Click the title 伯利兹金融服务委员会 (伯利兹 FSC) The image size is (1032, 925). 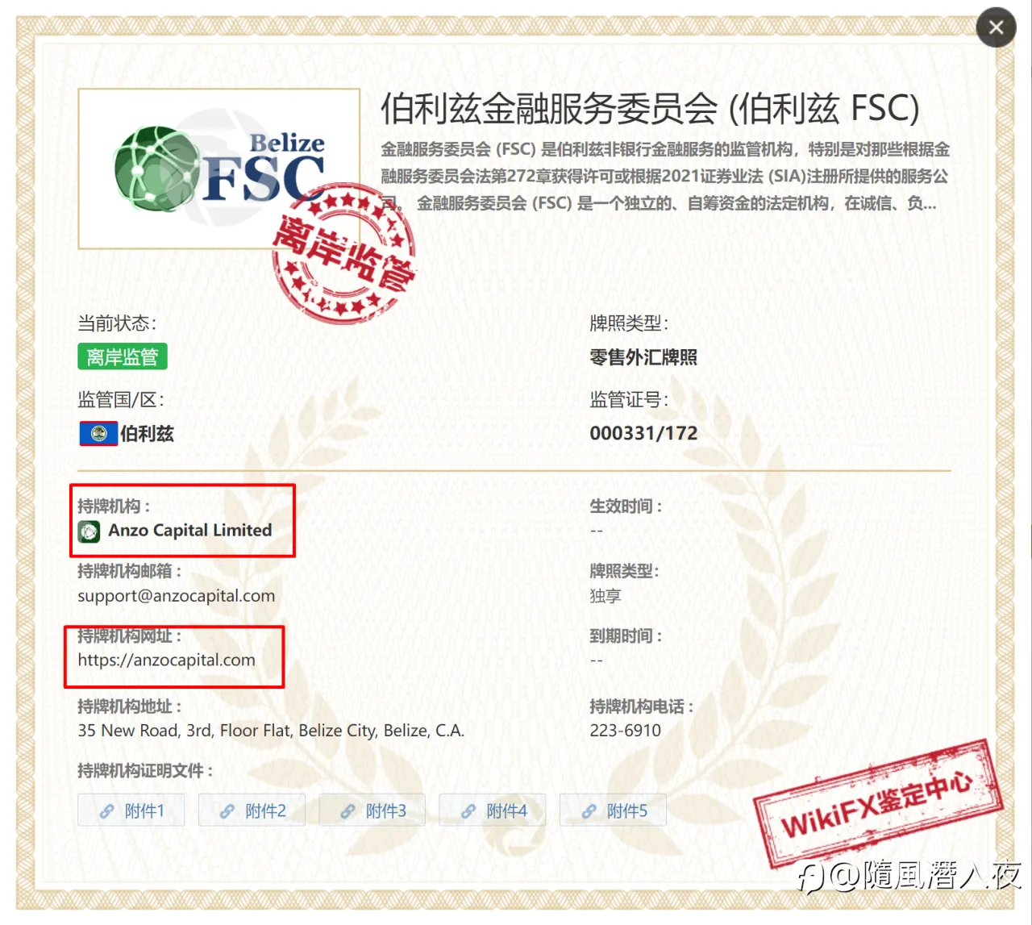coord(650,108)
